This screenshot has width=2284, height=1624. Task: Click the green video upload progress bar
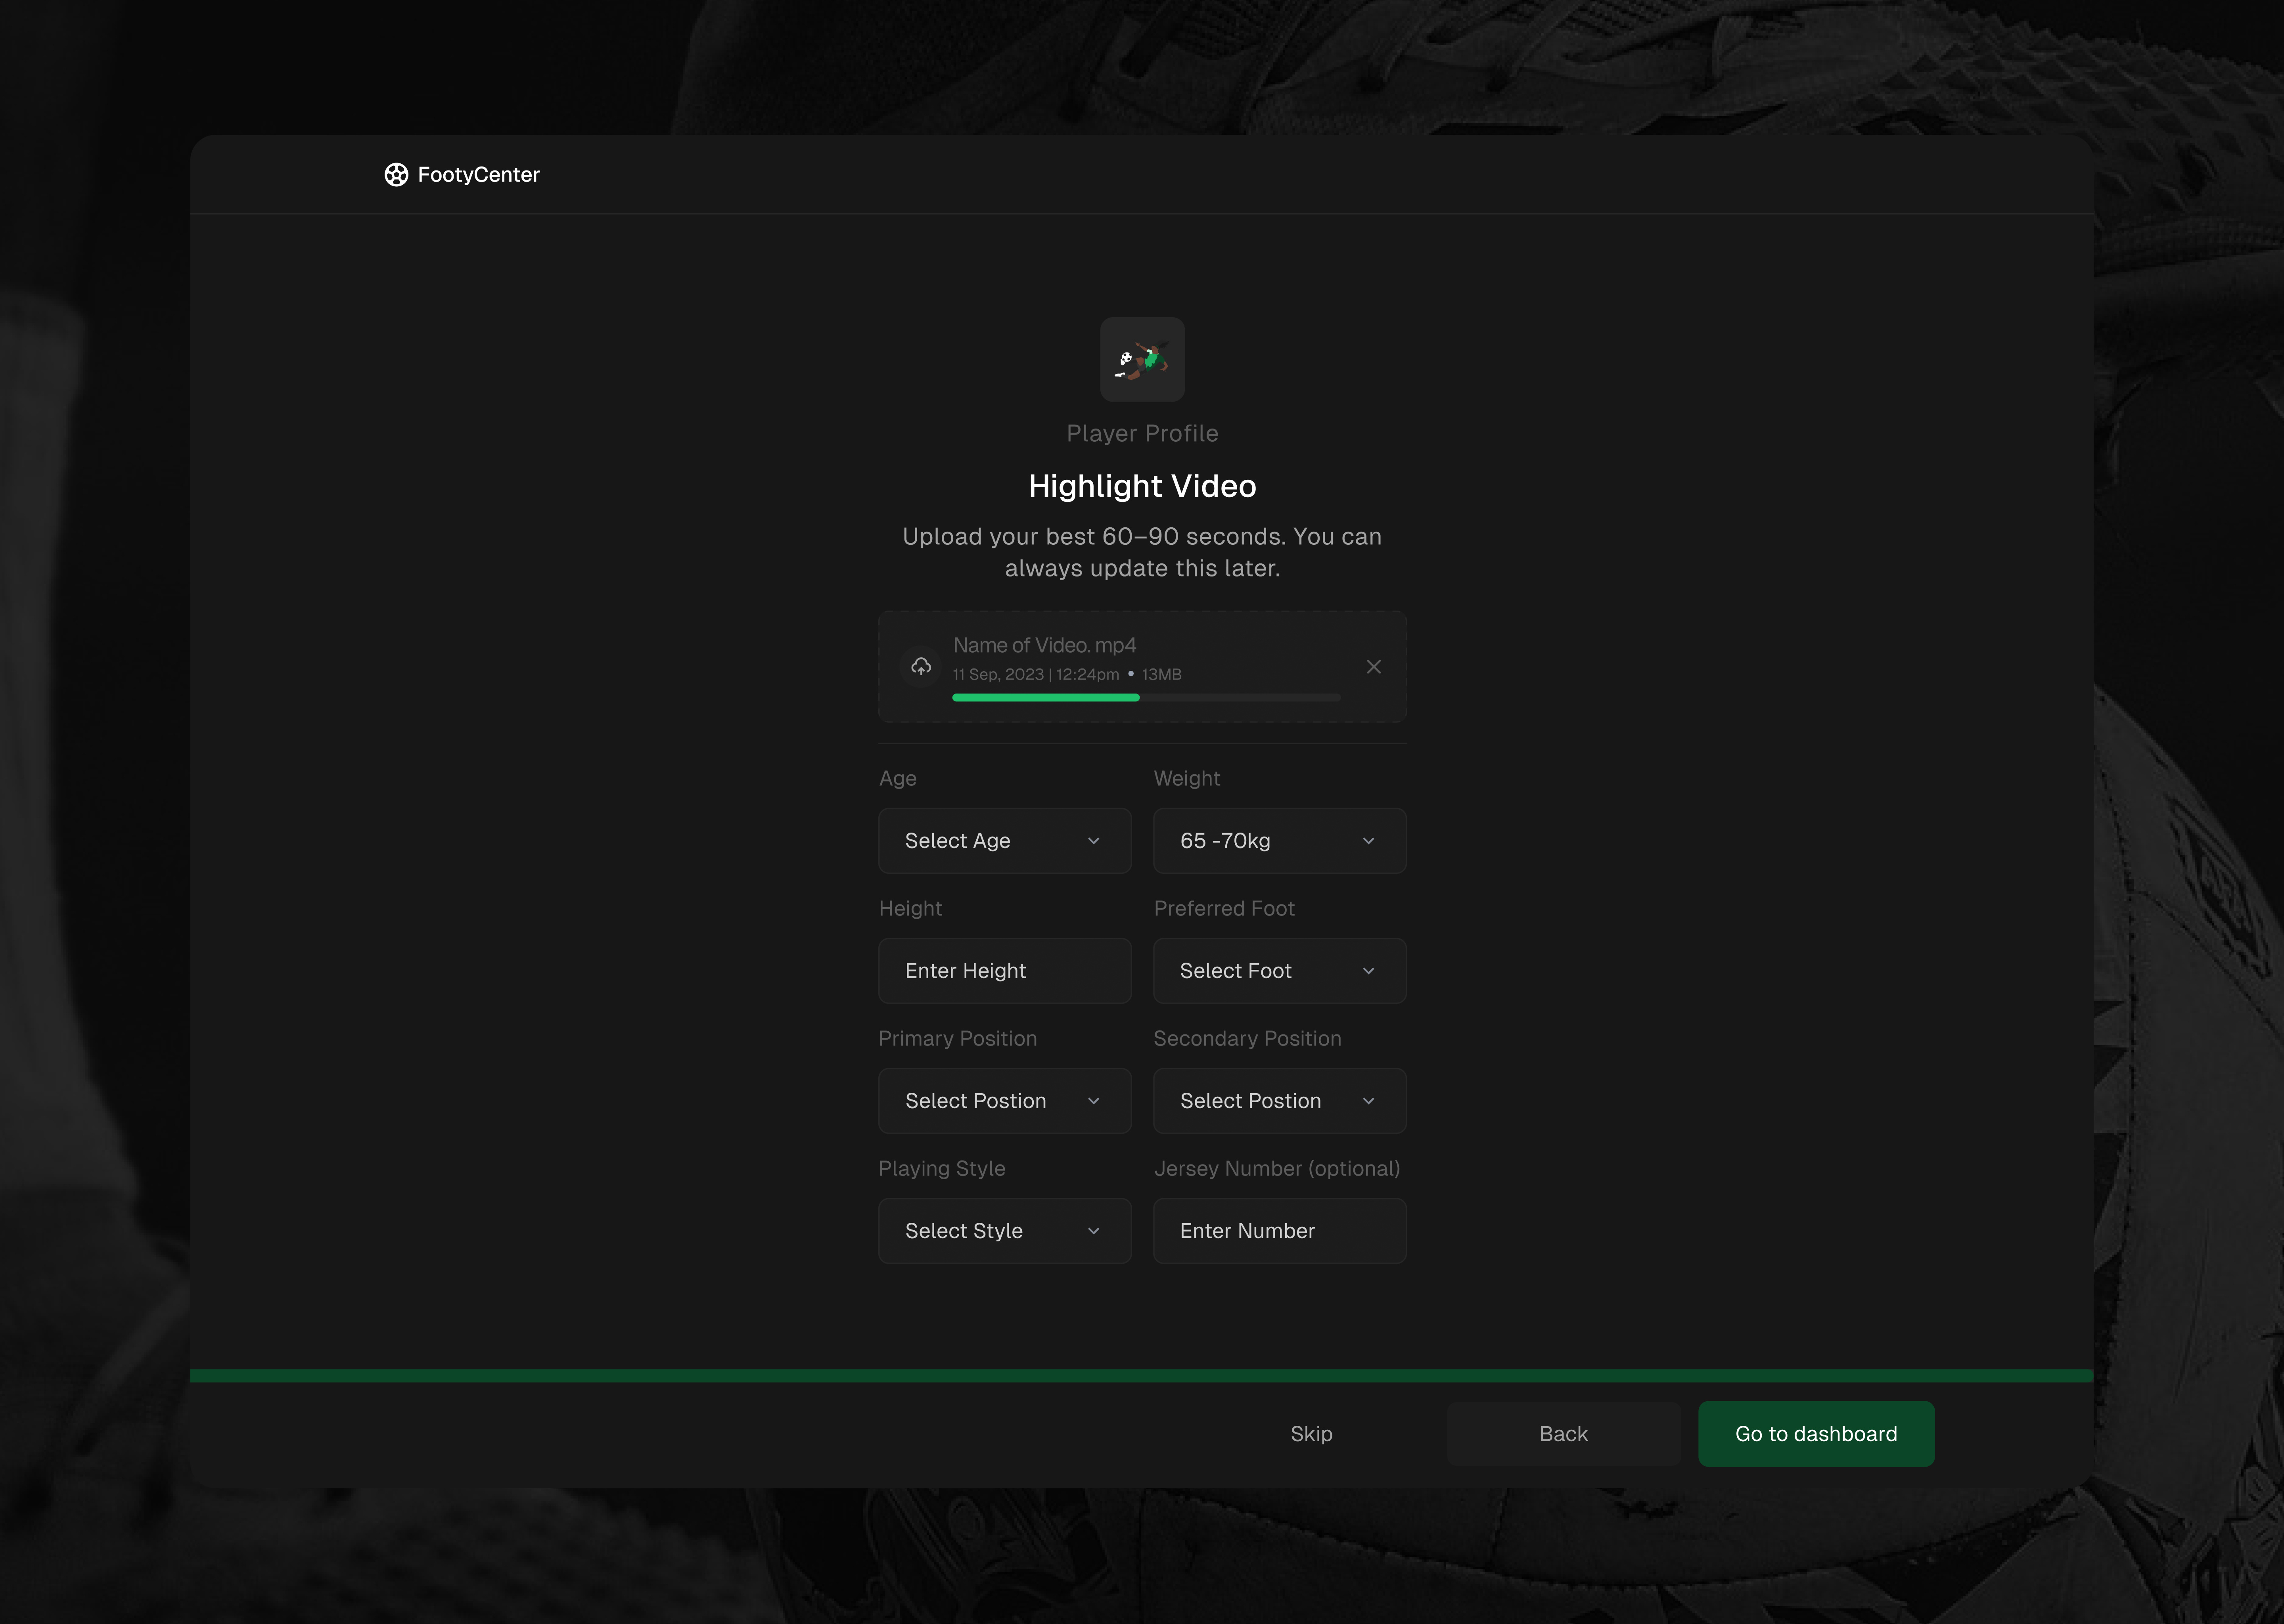point(1046,698)
